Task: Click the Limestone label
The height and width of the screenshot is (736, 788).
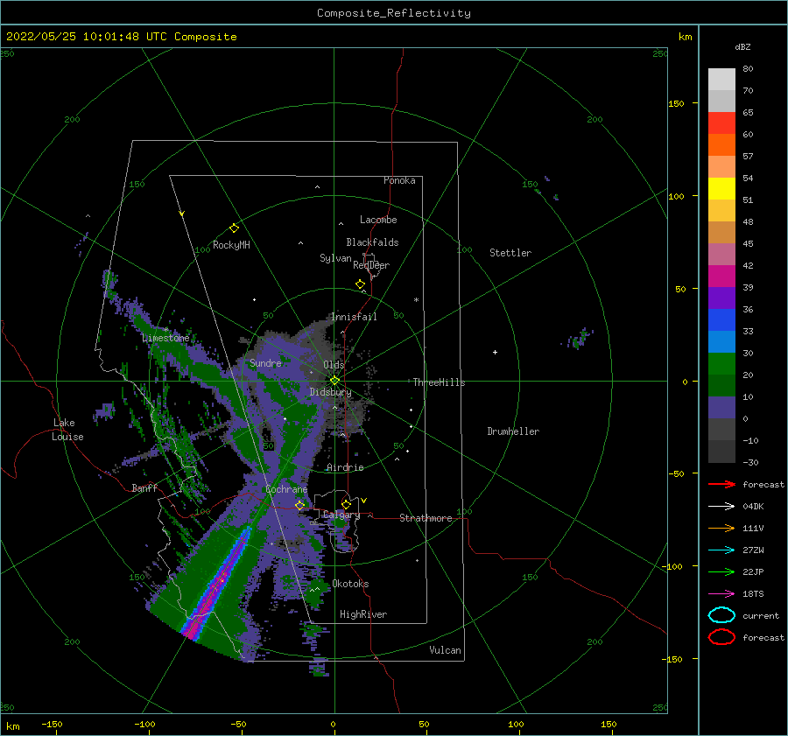Action: (x=165, y=338)
